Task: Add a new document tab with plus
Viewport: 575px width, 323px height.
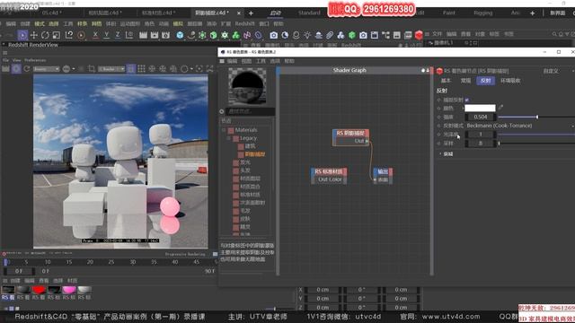Action: 251,13
